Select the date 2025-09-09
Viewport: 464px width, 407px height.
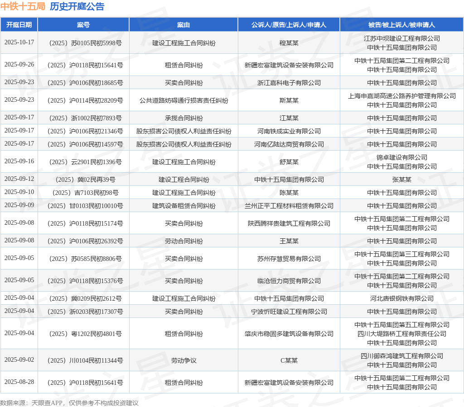(x=19, y=205)
